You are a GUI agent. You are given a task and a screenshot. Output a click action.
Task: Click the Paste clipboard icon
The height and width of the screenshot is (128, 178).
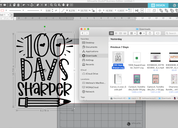coord(18,5)
